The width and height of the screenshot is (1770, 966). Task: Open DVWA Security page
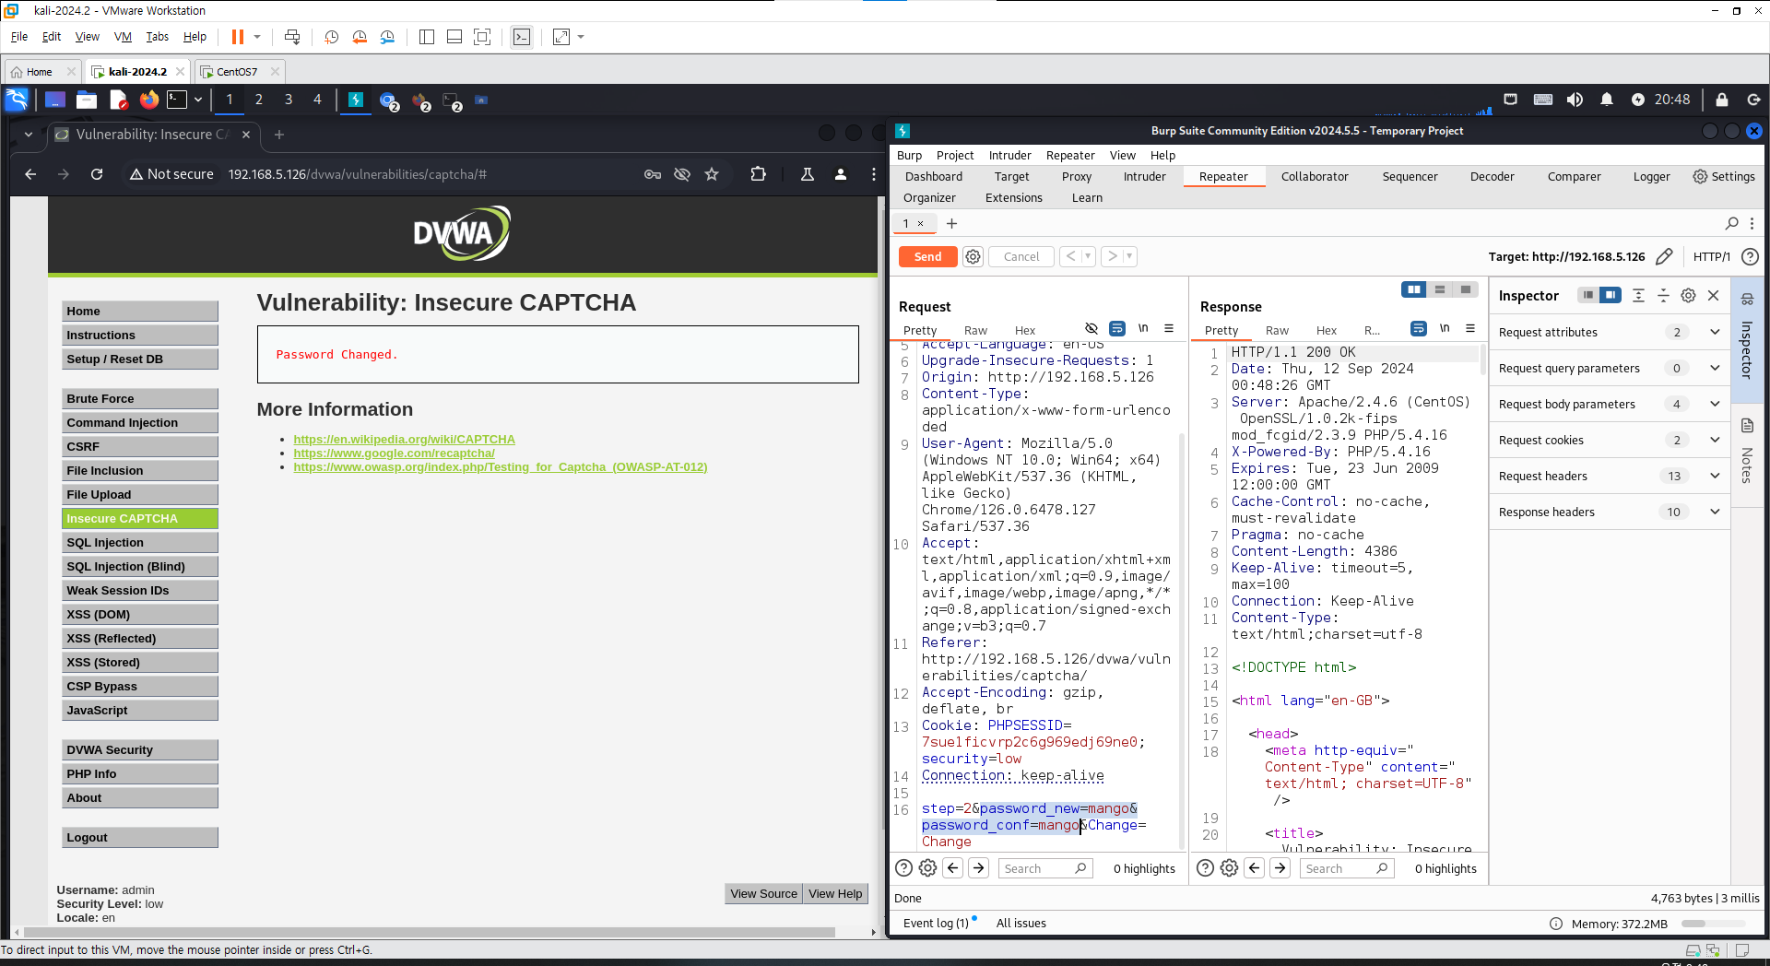coord(140,749)
